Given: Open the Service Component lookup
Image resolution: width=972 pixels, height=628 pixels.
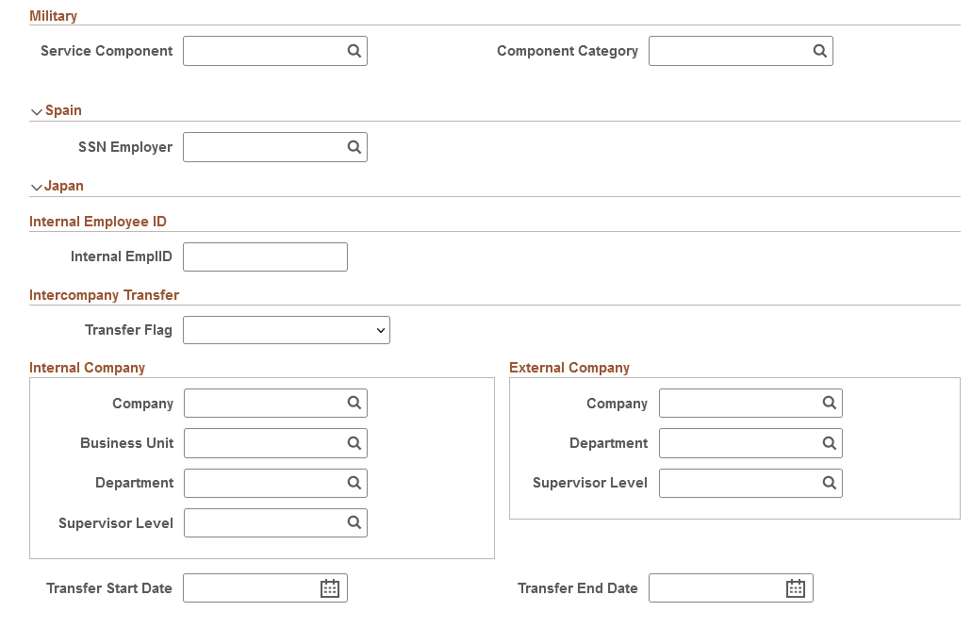Looking at the screenshot, I should click(354, 51).
